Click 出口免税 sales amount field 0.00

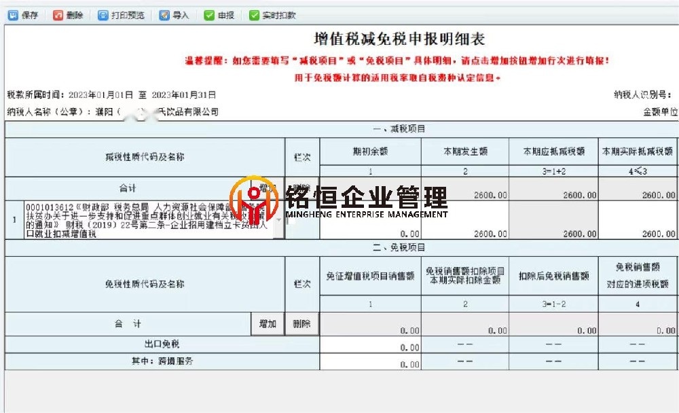[370, 344]
